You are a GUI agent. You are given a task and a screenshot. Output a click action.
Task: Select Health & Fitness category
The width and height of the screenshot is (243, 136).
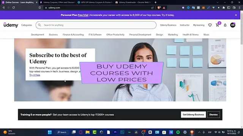pyautogui.click(x=191, y=35)
